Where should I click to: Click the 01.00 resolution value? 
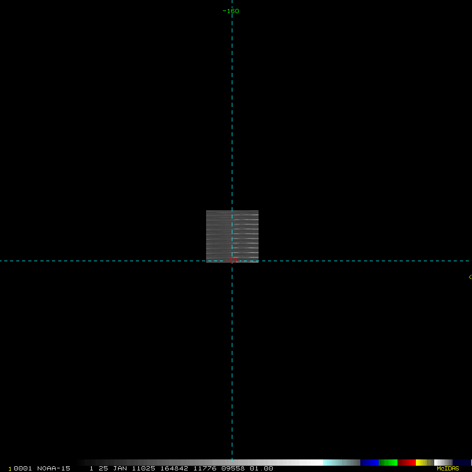261,468
